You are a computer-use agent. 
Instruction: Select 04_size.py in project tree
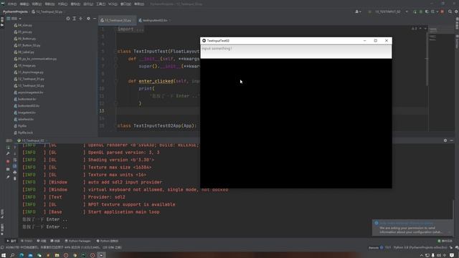[23, 26]
